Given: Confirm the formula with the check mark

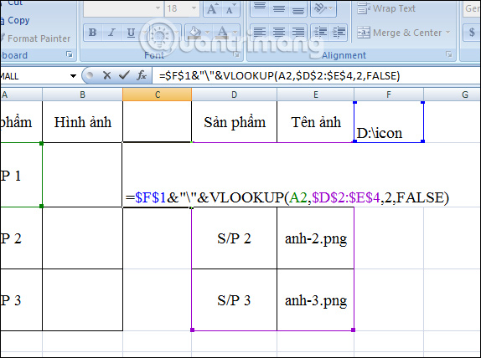Looking at the screenshot, I should (124, 75).
